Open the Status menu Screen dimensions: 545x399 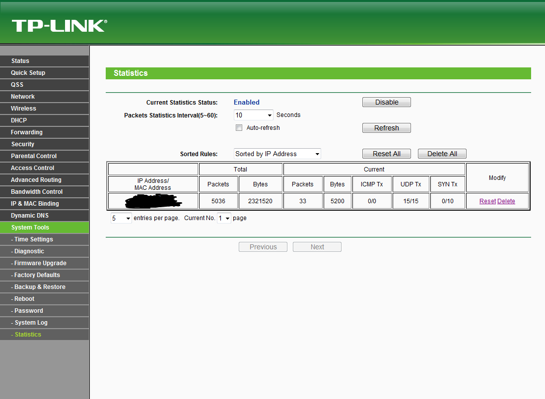click(x=45, y=61)
